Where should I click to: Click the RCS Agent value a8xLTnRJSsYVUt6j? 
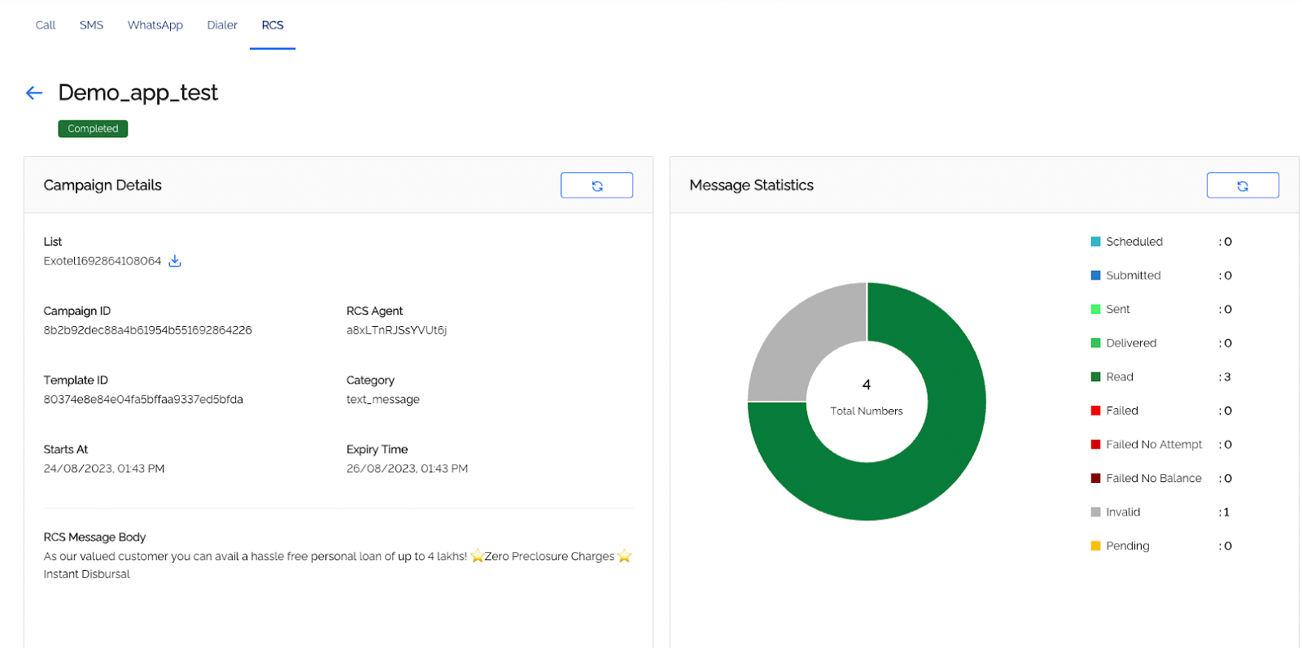[396, 330]
